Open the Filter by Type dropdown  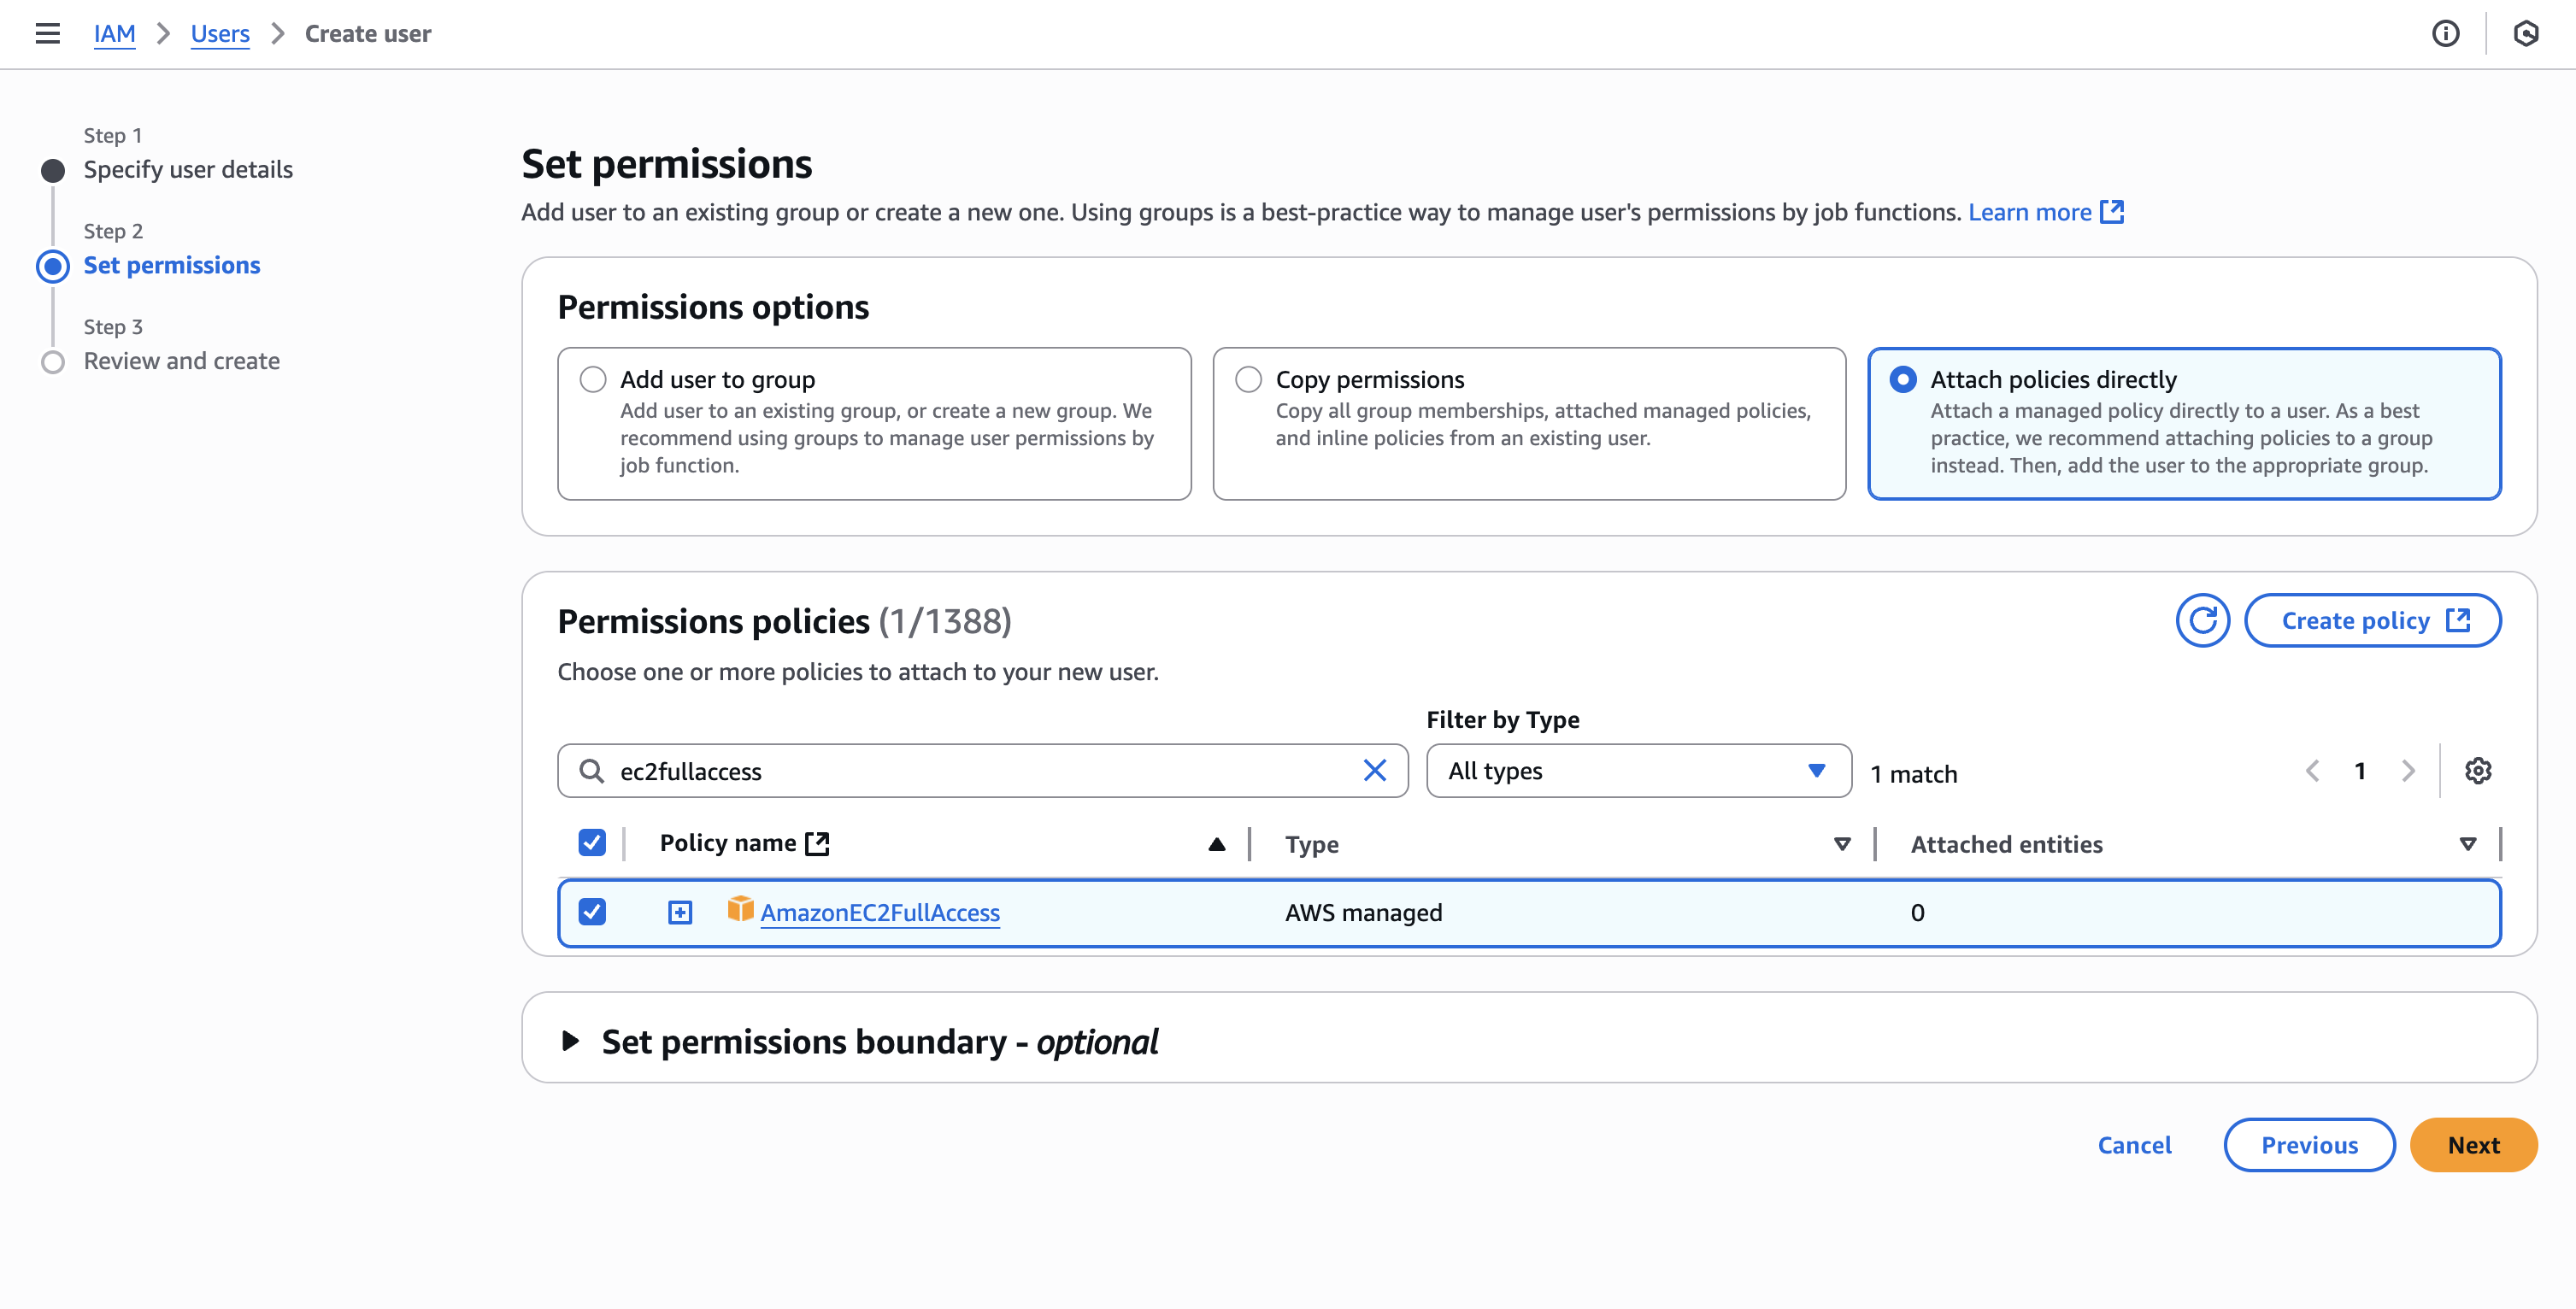pos(1638,771)
